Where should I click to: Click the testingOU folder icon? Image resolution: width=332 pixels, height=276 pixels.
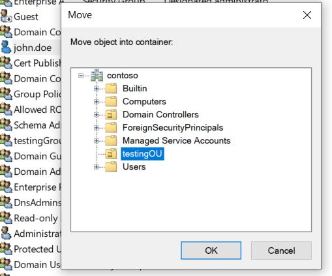[x=111, y=153]
